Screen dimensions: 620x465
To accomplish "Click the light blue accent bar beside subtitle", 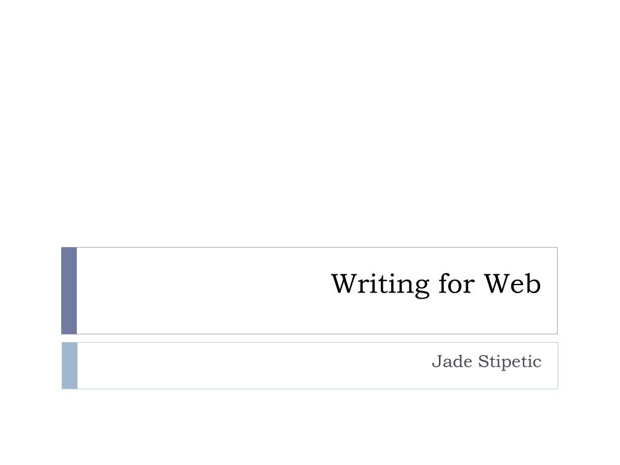I will pos(70,366).
